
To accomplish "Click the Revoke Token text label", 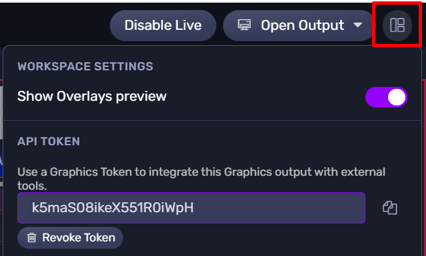I will 79,237.
